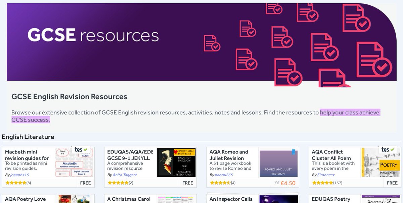This screenshot has width=403, height=203.
Task: View the Jekyll and Hyde resource thumbnail
Action: pyautogui.click(x=176, y=163)
